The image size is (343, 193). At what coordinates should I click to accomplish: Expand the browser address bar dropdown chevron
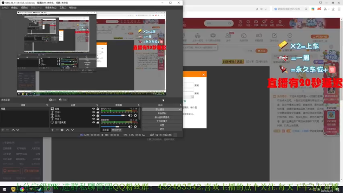(x=266, y=9)
